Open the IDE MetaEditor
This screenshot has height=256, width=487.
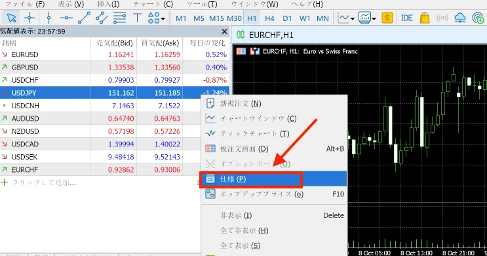[406, 18]
